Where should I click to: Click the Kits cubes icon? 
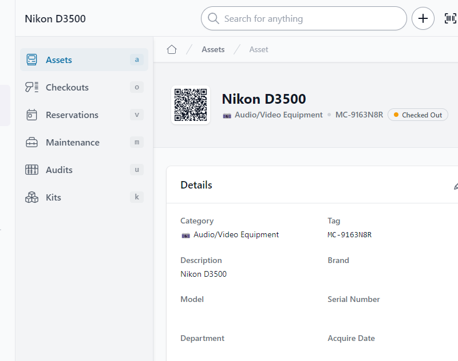31,197
